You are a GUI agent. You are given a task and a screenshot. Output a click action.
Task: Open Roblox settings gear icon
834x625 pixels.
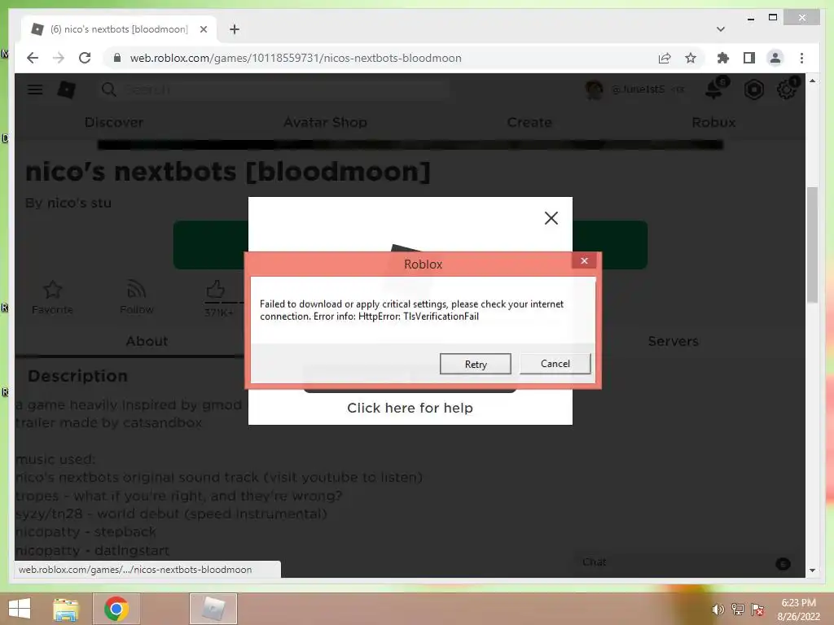787,90
